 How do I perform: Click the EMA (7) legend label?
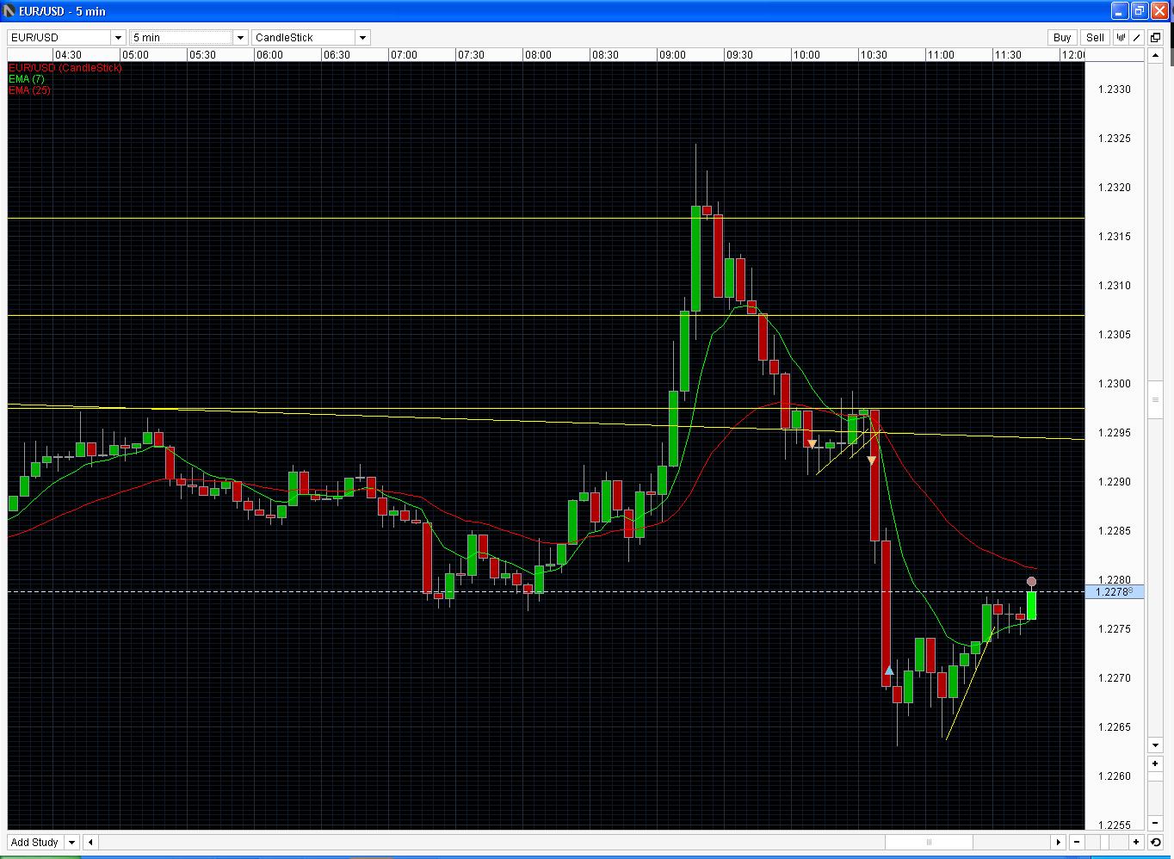click(27, 79)
